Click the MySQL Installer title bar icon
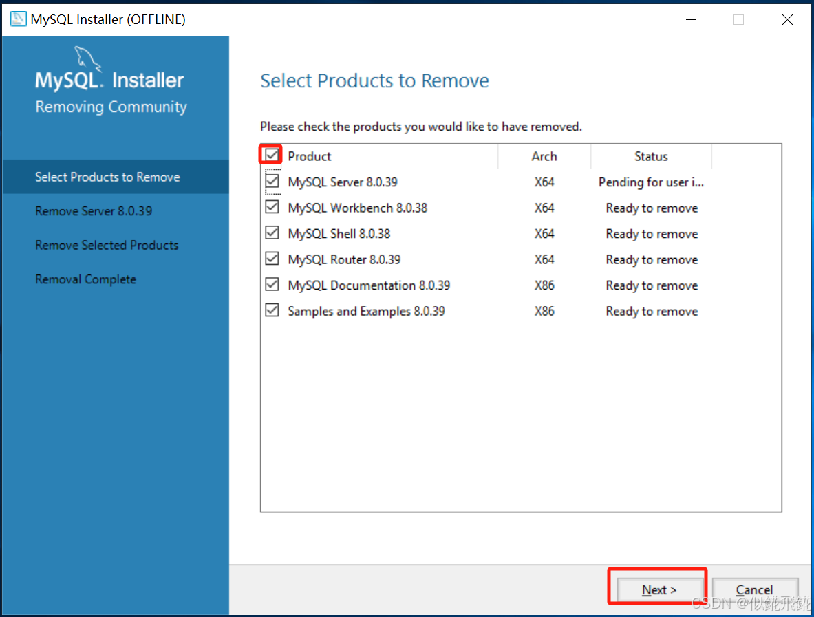This screenshot has height=617, width=814. click(x=18, y=19)
